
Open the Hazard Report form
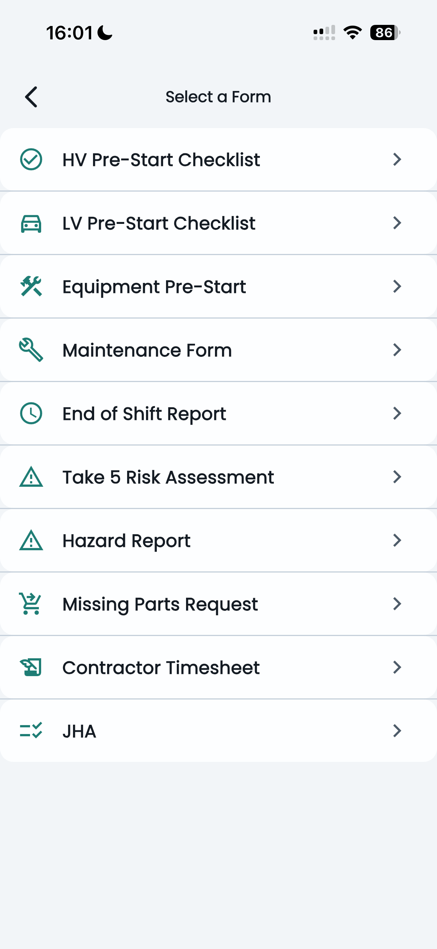218,540
